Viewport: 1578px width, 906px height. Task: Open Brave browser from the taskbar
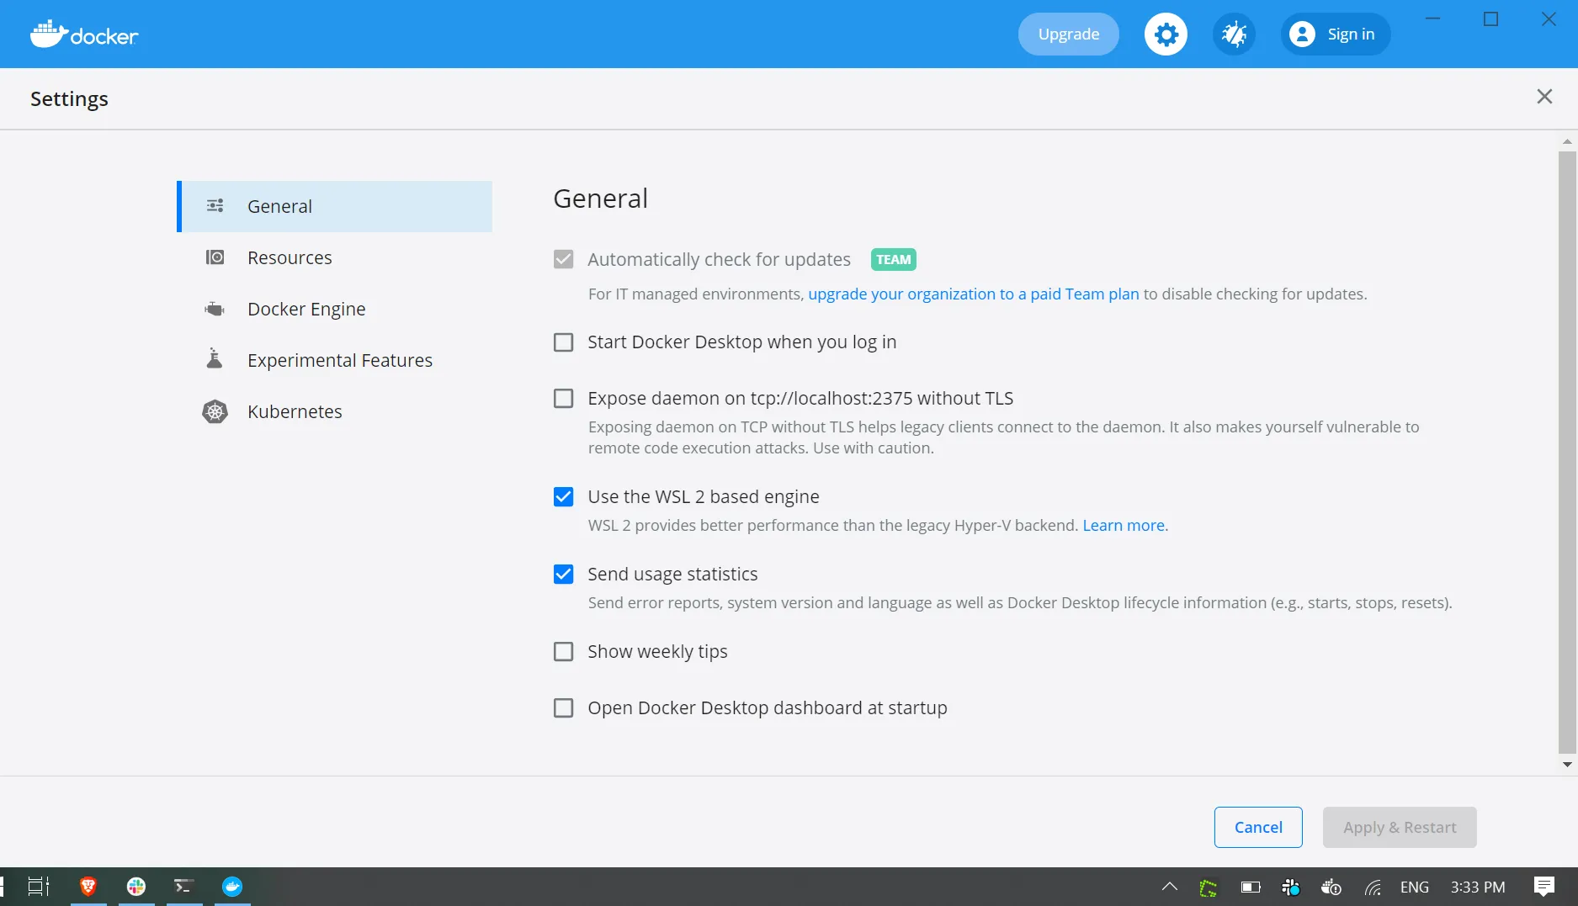88,887
